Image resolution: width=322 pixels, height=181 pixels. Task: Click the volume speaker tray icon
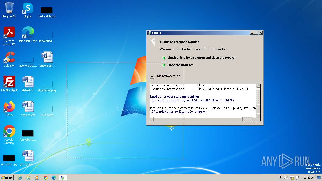[x=286, y=178]
